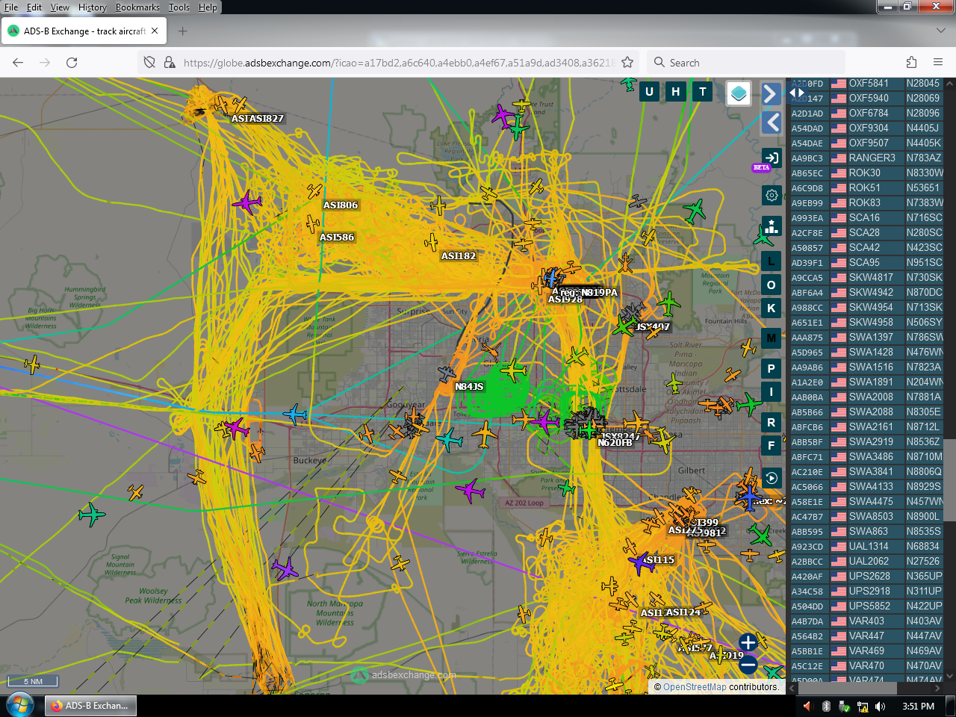Viewport: 956px width, 717px height.
Task: Zoom out with the minus button
Action: pyautogui.click(x=748, y=665)
